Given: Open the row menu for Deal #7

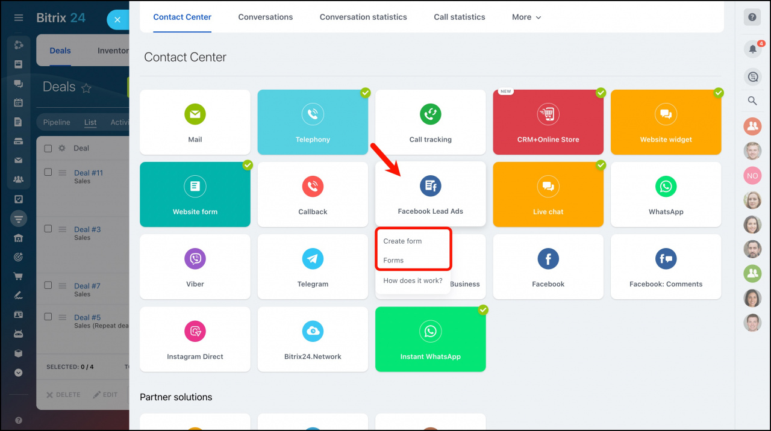Looking at the screenshot, I should (61, 286).
